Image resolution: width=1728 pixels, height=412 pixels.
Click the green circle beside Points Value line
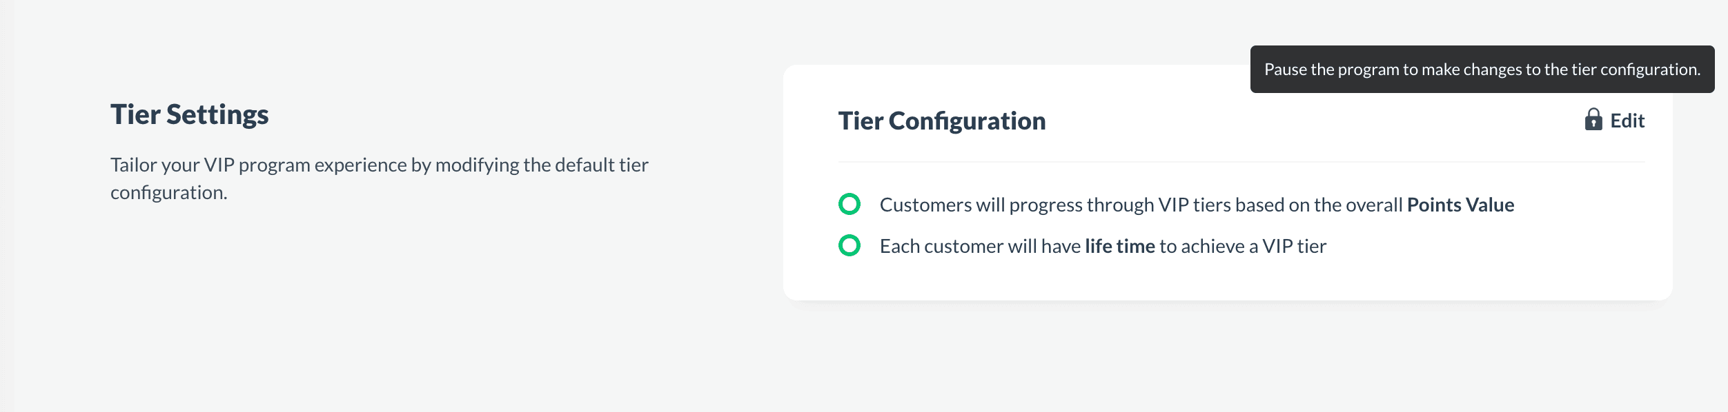[849, 204]
